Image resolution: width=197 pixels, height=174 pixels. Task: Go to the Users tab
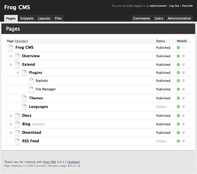pos(159,18)
